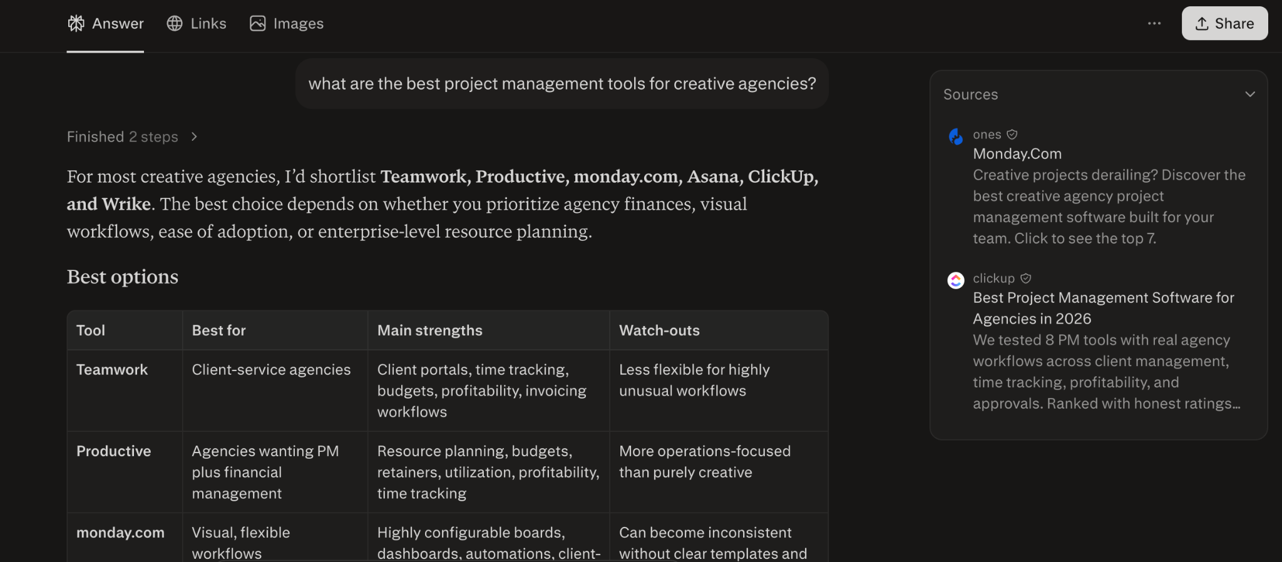Collapse the Sources panel chevron
The width and height of the screenshot is (1282, 562).
[x=1250, y=95]
